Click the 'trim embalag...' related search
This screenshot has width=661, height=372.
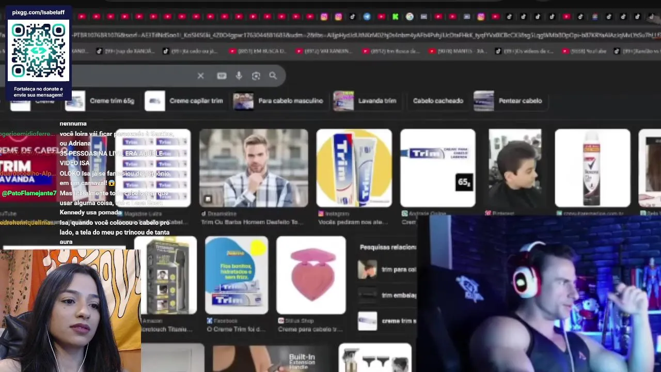(387, 295)
